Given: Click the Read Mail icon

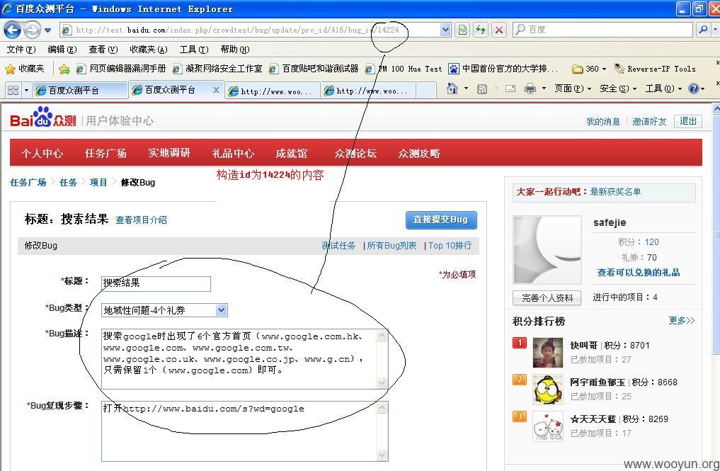Looking at the screenshot, I should (x=510, y=89).
